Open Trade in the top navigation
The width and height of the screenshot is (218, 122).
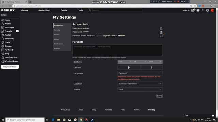[80, 10]
